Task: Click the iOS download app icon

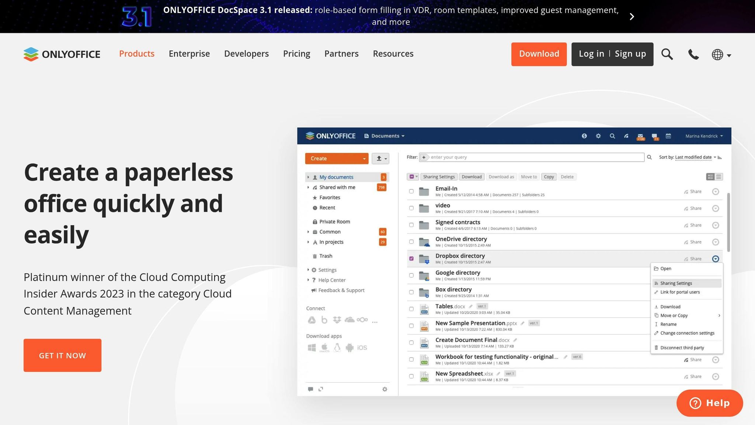Action: pos(362,348)
